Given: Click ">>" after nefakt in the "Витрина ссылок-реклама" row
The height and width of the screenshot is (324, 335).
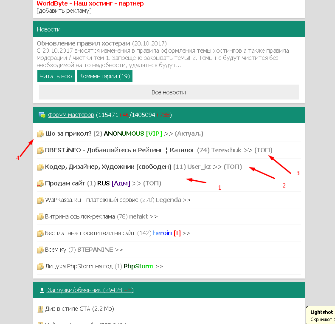Looking at the screenshot, I should 153,216.
